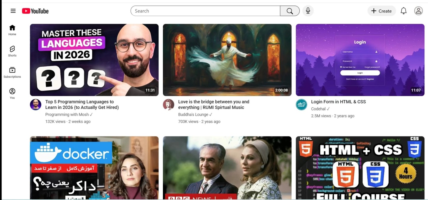428x200 pixels.
Task: Open the hamburger guide menu
Action: [13, 11]
